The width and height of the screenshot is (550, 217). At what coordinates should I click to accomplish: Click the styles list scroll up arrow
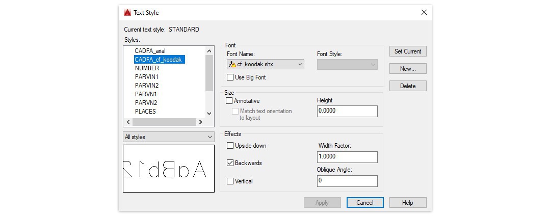coord(209,51)
